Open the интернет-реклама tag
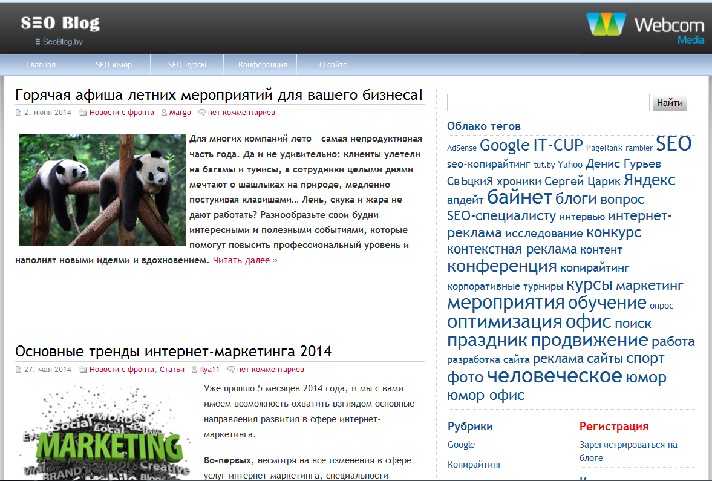 [x=560, y=224]
